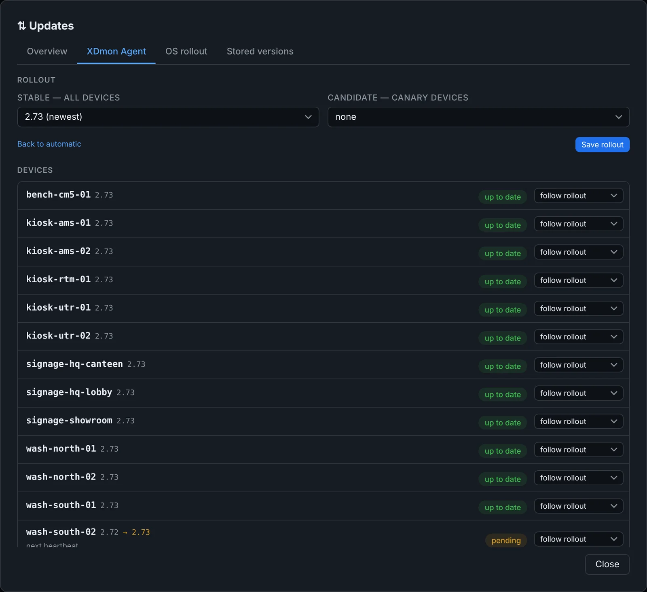This screenshot has width=647, height=592.
Task: Click the STABLE — ALL DEVICES label
Action: (68, 98)
